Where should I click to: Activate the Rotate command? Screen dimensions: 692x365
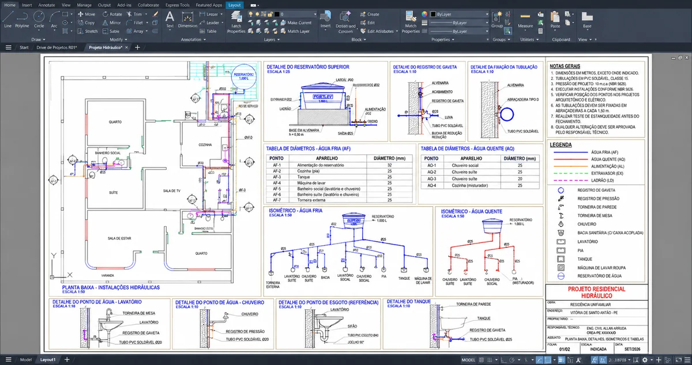point(111,14)
